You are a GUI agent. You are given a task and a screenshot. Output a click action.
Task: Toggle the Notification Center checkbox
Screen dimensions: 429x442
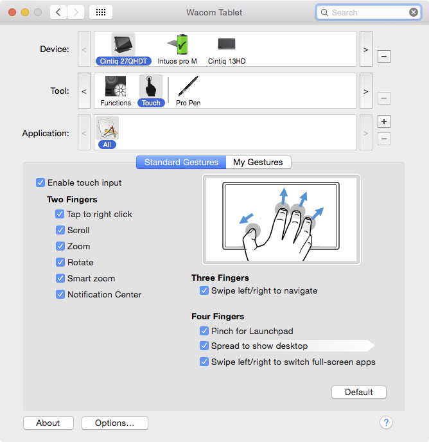[x=60, y=295]
